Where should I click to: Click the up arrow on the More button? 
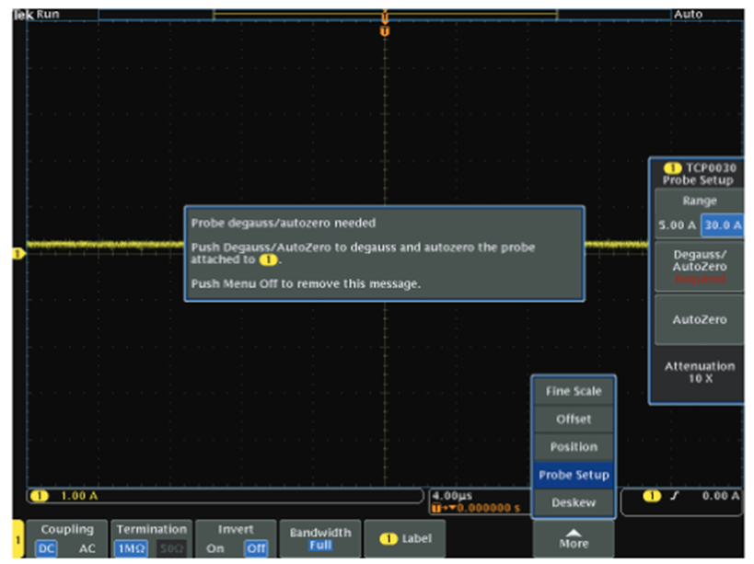coord(574,532)
